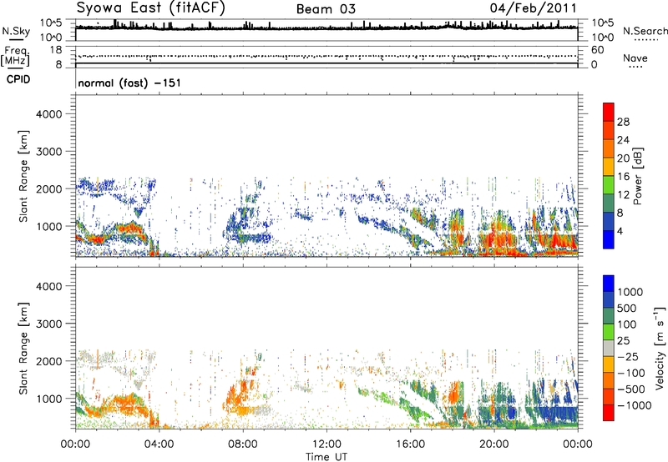Click the "3000" tick of the power panel
Image resolution: width=668 pixels, height=462 pixels.
pyautogui.click(x=49, y=152)
